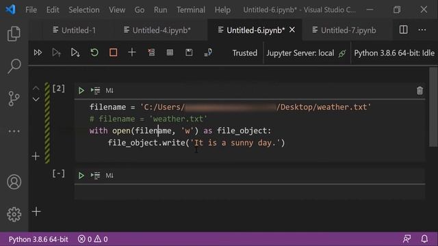Change the empty [-] cell to Markdown
The height and width of the screenshot is (246, 438).
109,176
